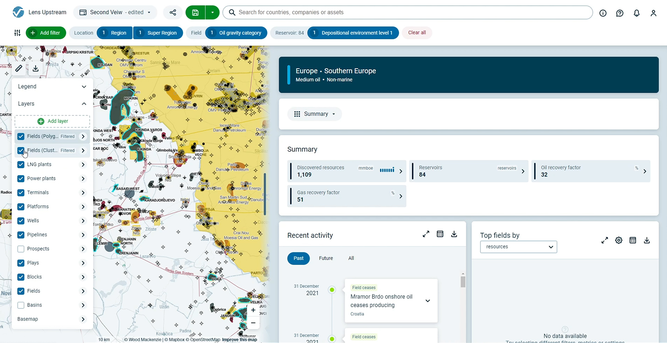Uncheck the Fields (Clusters) layer checkbox

pos(21,150)
